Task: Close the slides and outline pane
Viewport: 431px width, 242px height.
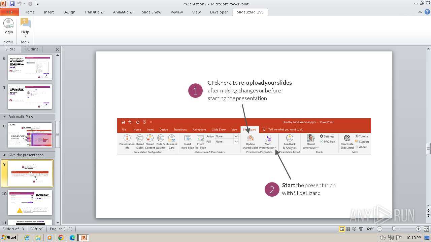Action: coord(57,49)
